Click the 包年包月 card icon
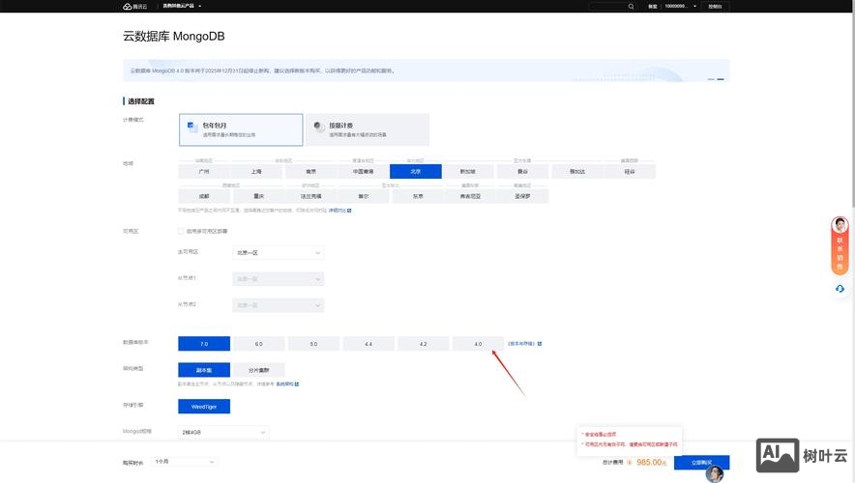 click(192, 127)
